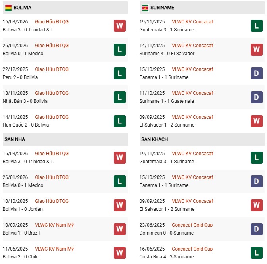Click the D badge for Suriname 1-1 Guatemala
The width and height of the screenshot is (267, 264).
pos(257,97)
